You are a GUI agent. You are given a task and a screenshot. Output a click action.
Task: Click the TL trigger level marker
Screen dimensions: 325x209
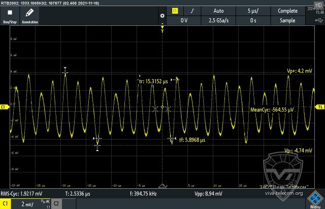click(320, 107)
